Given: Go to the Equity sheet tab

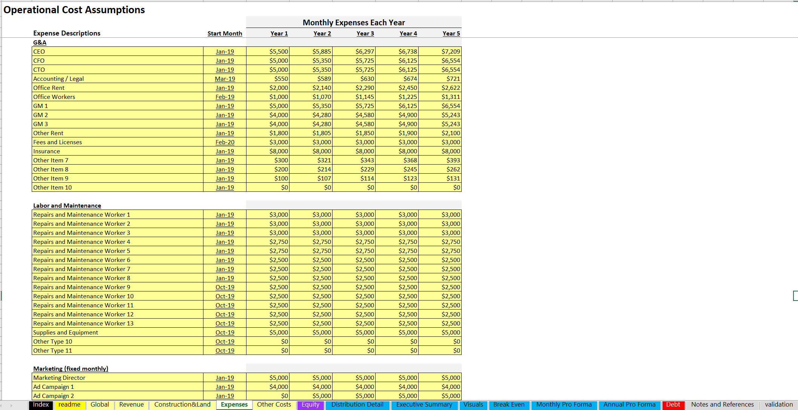Looking at the screenshot, I should 310,405.
